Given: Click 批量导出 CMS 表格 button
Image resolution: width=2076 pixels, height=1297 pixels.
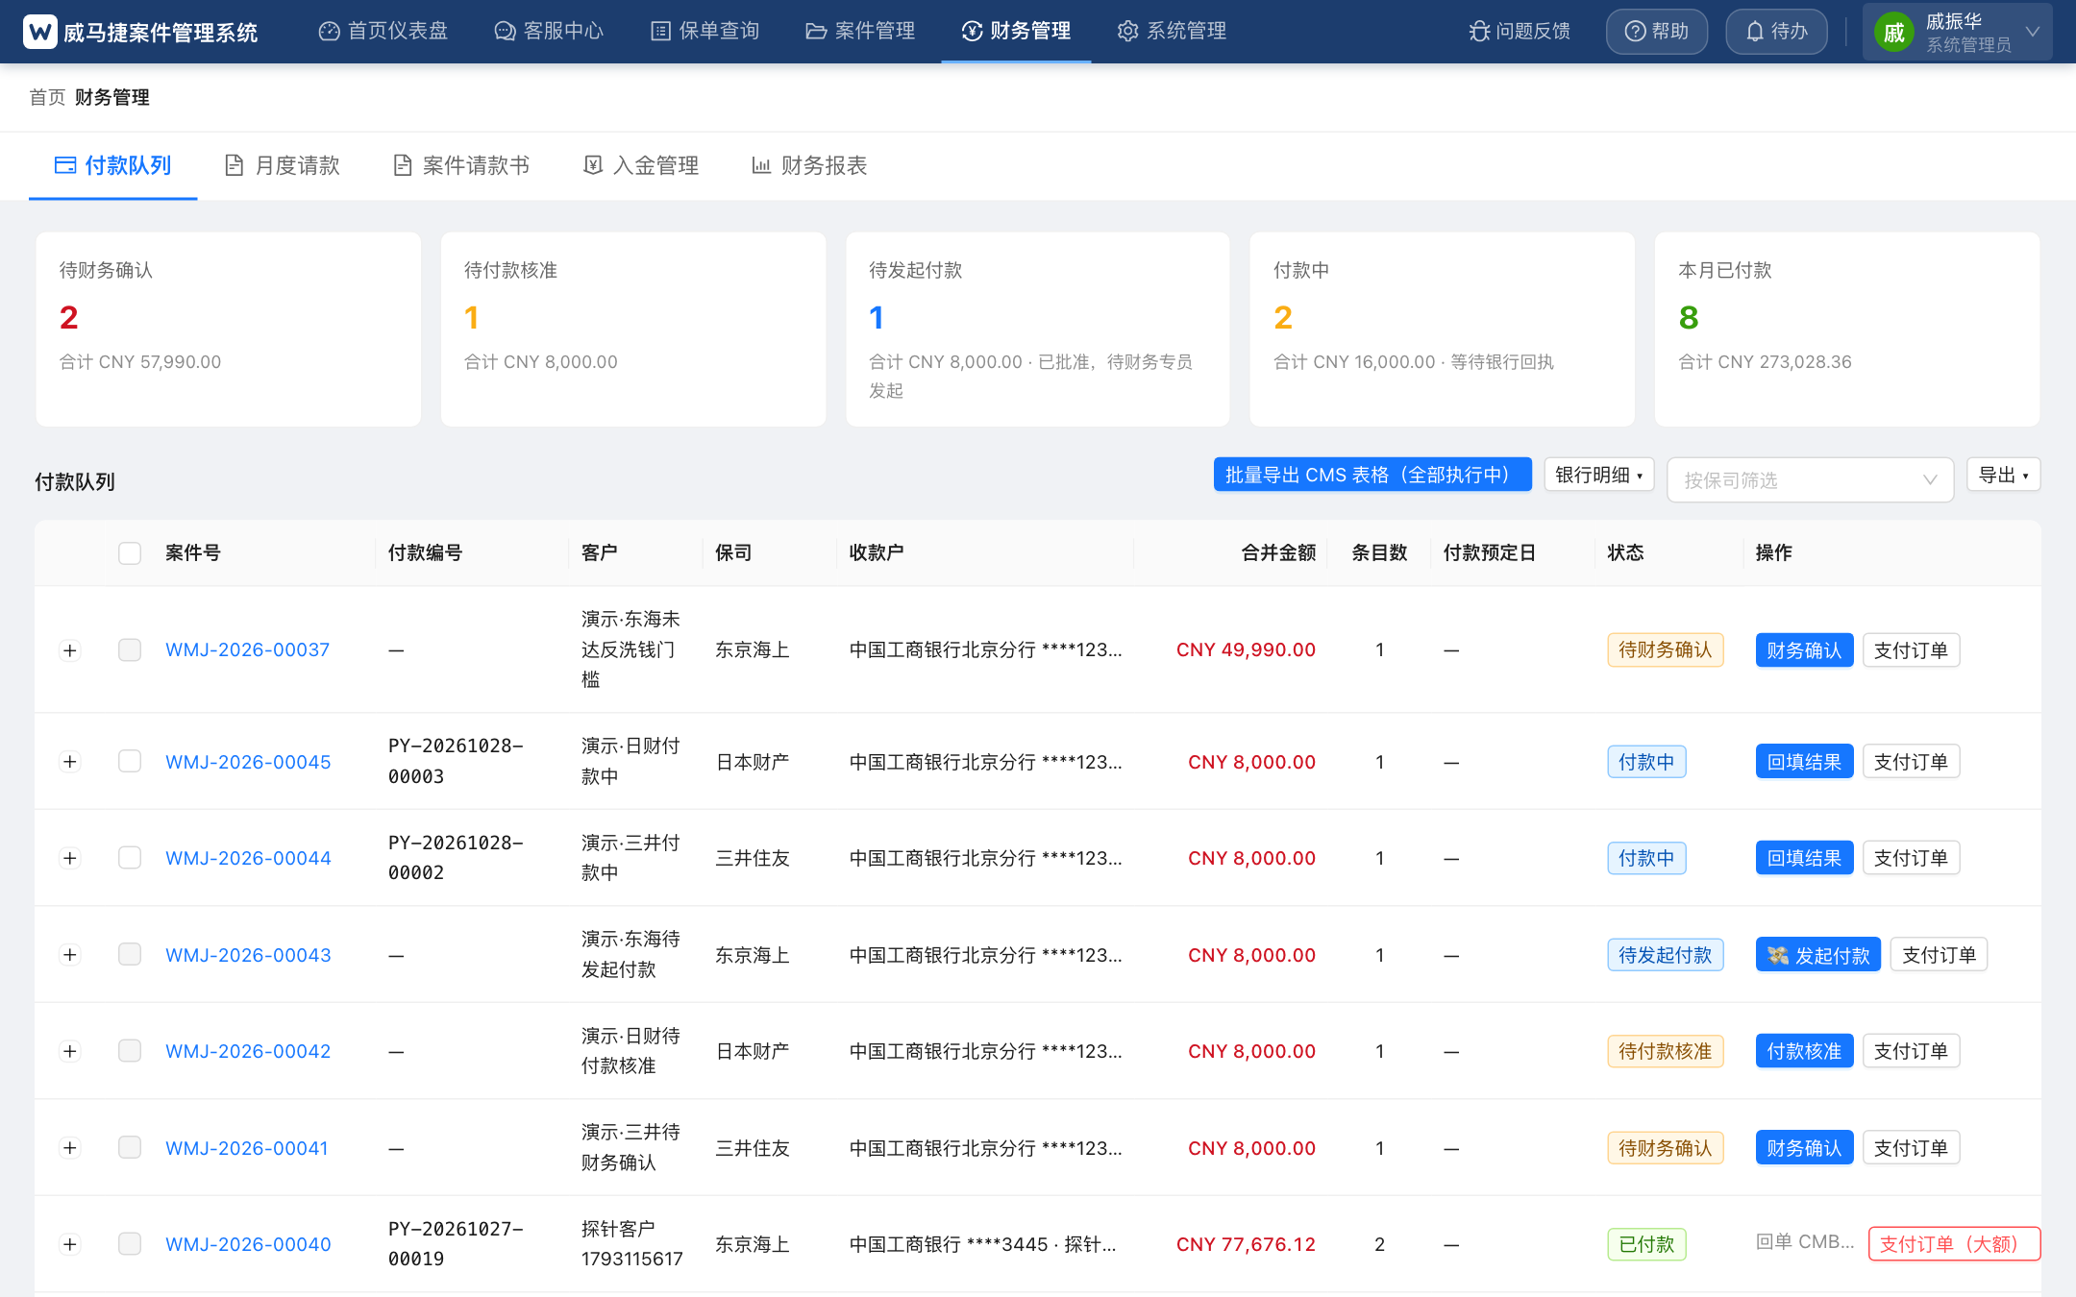Looking at the screenshot, I should 1372,475.
